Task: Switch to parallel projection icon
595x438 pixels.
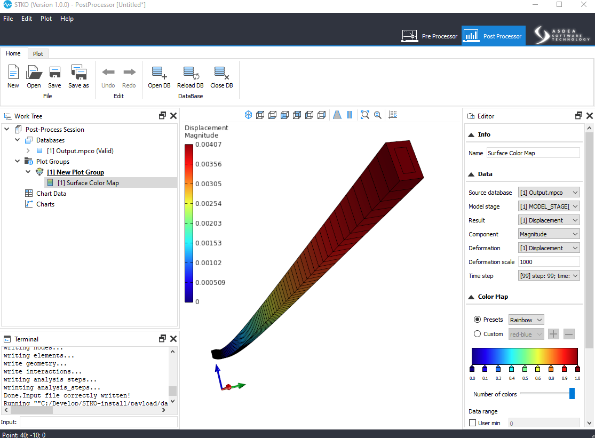Action: [350, 115]
